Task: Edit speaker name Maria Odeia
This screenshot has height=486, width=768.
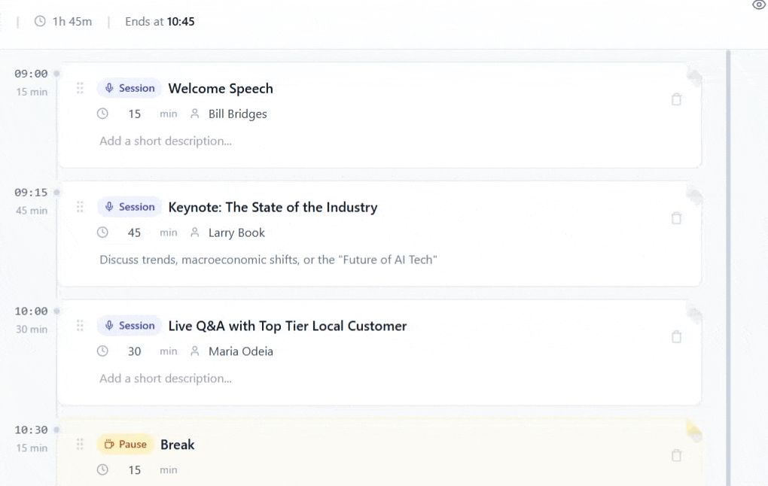Action: pos(240,351)
